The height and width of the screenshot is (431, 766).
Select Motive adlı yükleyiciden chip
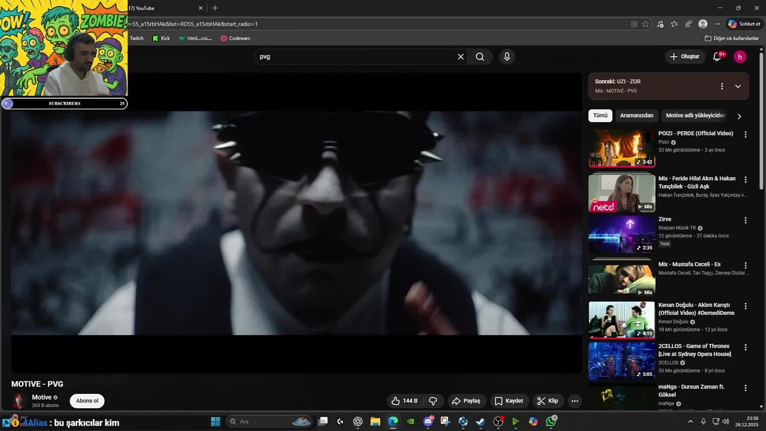(695, 116)
